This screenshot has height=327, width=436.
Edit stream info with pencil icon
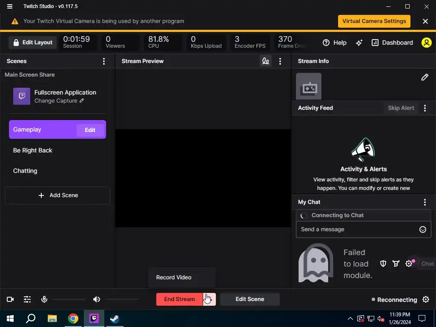coord(425,77)
